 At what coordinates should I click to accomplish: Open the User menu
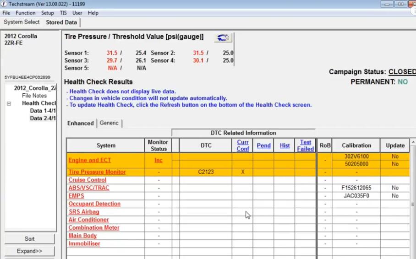click(77, 13)
